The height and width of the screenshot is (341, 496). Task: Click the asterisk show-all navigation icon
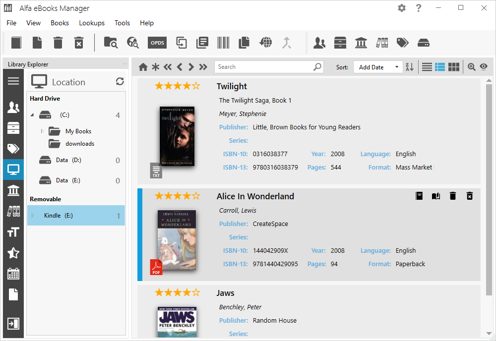click(156, 67)
